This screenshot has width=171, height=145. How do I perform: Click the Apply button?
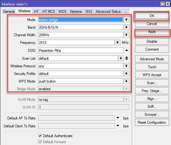(x=152, y=32)
